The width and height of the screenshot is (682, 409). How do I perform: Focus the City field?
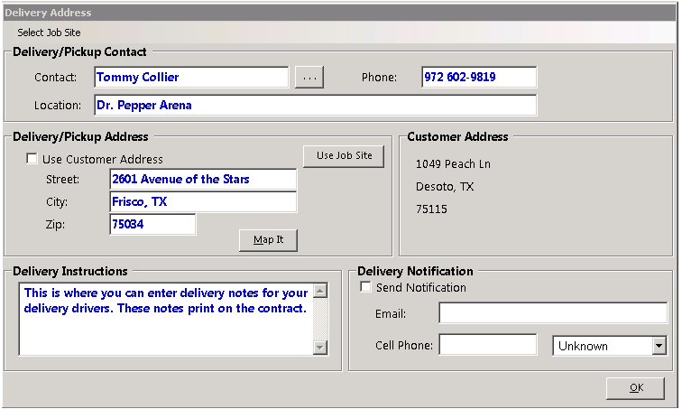[x=203, y=202]
